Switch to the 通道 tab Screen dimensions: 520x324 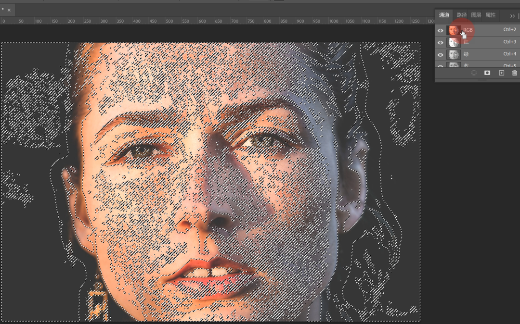[444, 15]
